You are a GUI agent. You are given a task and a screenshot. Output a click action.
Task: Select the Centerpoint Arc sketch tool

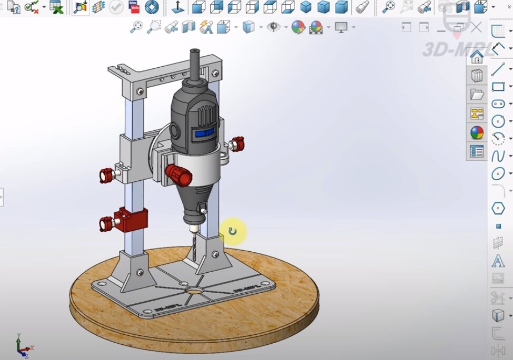(498, 138)
